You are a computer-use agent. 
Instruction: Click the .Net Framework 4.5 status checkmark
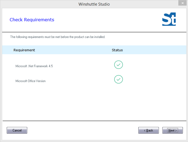point(118,65)
